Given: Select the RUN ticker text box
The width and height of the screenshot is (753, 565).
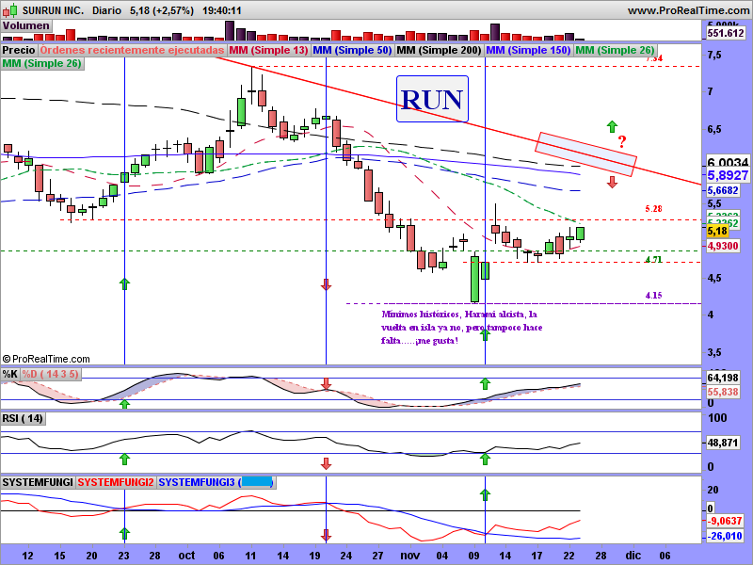Looking at the screenshot, I should click(432, 99).
